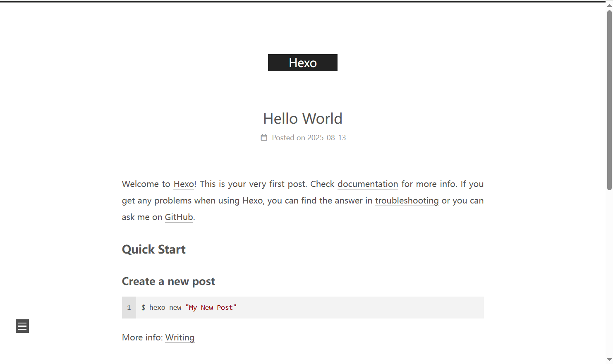Open the sidebar hamburger menu toggle
This screenshot has width=613, height=364.
22,326
